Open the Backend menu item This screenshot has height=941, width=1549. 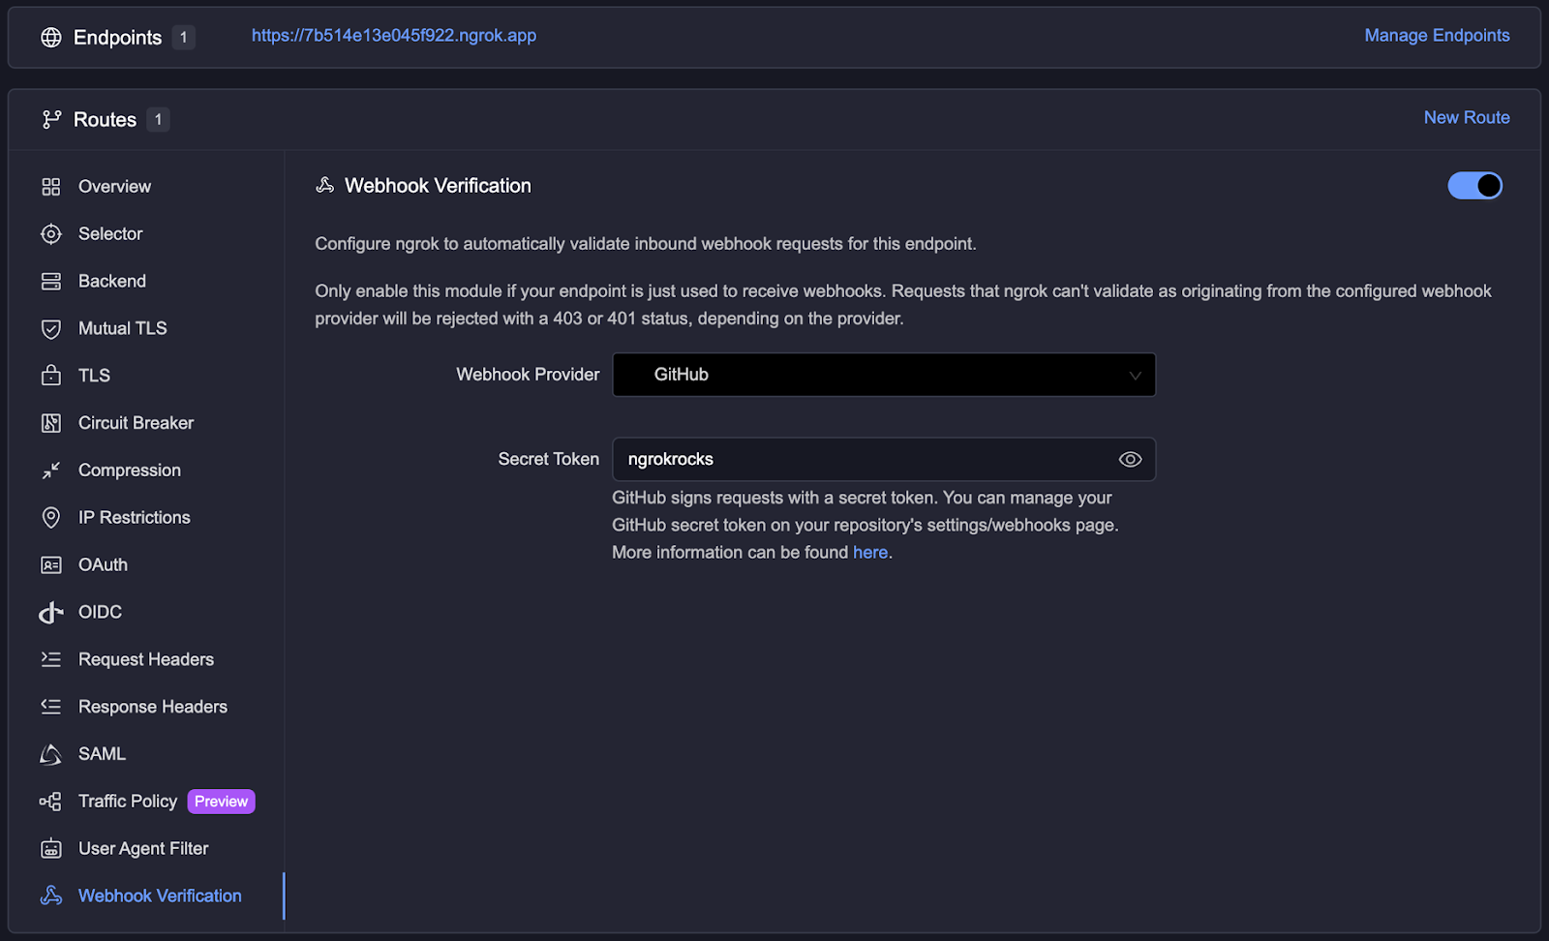[x=112, y=282]
